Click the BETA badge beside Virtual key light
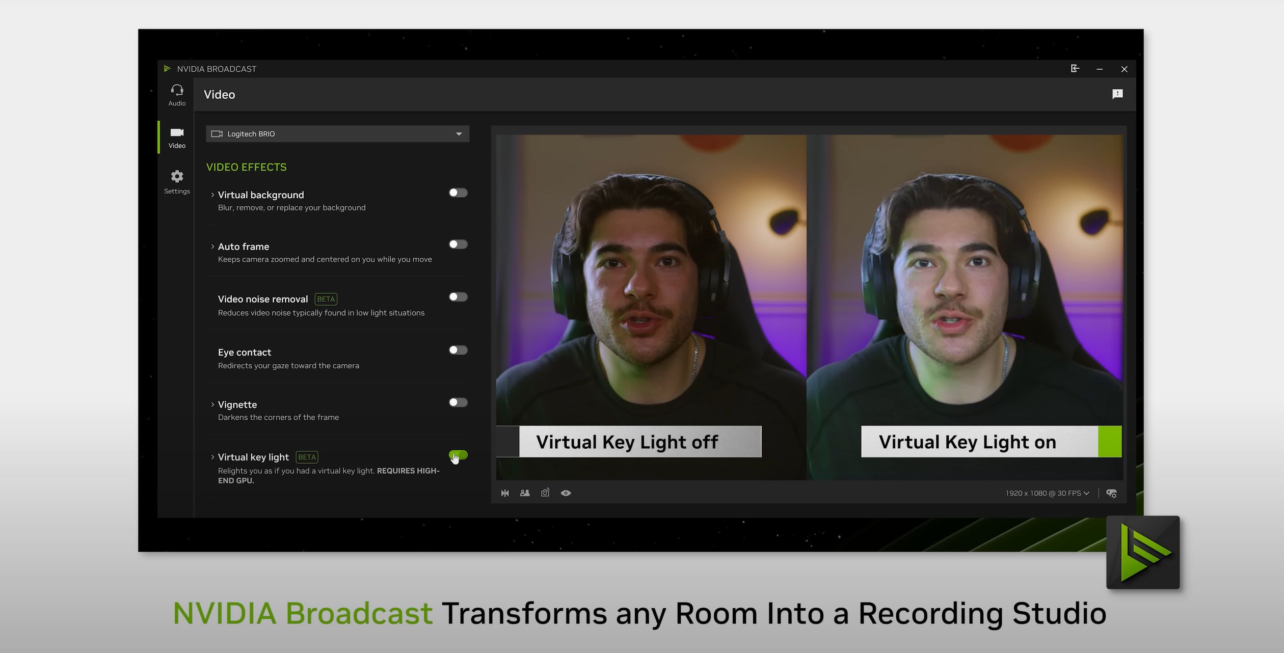 pyautogui.click(x=307, y=457)
